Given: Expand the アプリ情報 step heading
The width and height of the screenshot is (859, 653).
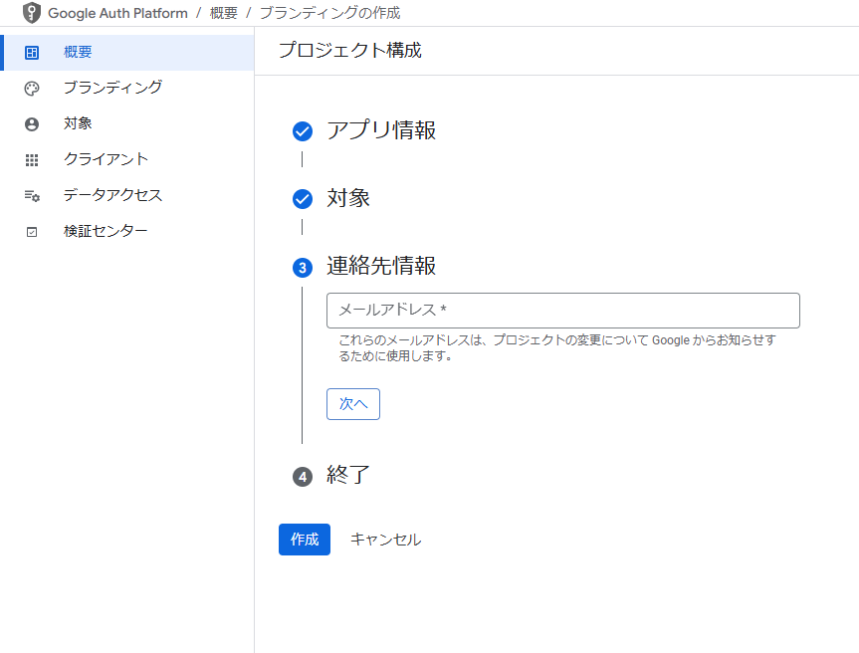Looking at the screenshot, I should (380, 130).
